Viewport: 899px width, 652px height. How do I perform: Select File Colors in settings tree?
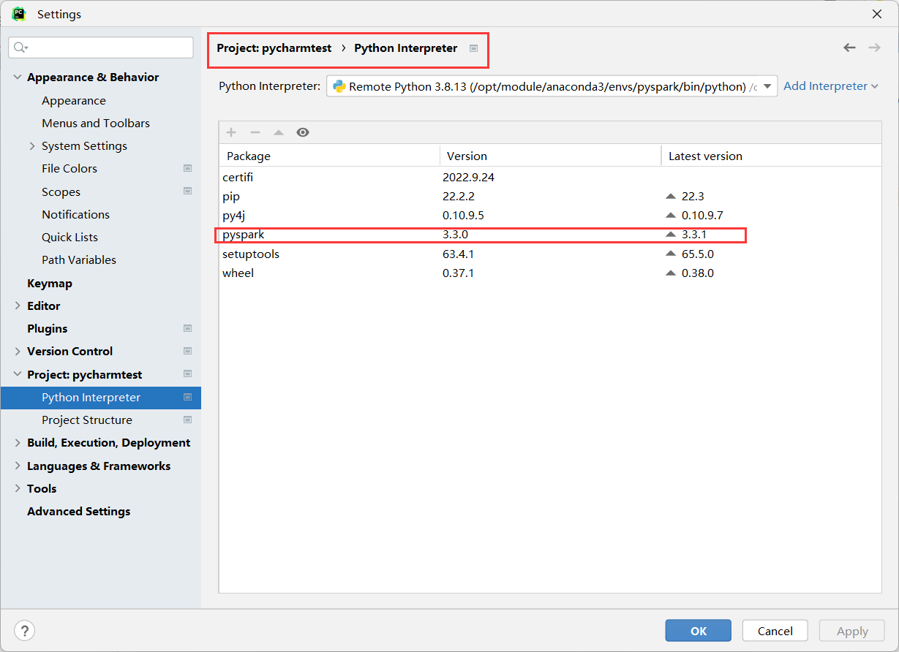click(69, 169)
